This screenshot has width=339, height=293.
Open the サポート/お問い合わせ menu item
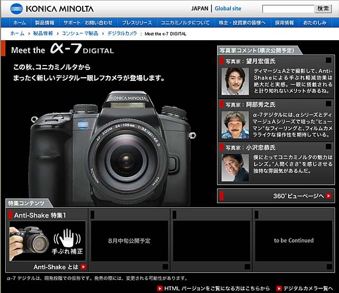click(x=88, y=23)
